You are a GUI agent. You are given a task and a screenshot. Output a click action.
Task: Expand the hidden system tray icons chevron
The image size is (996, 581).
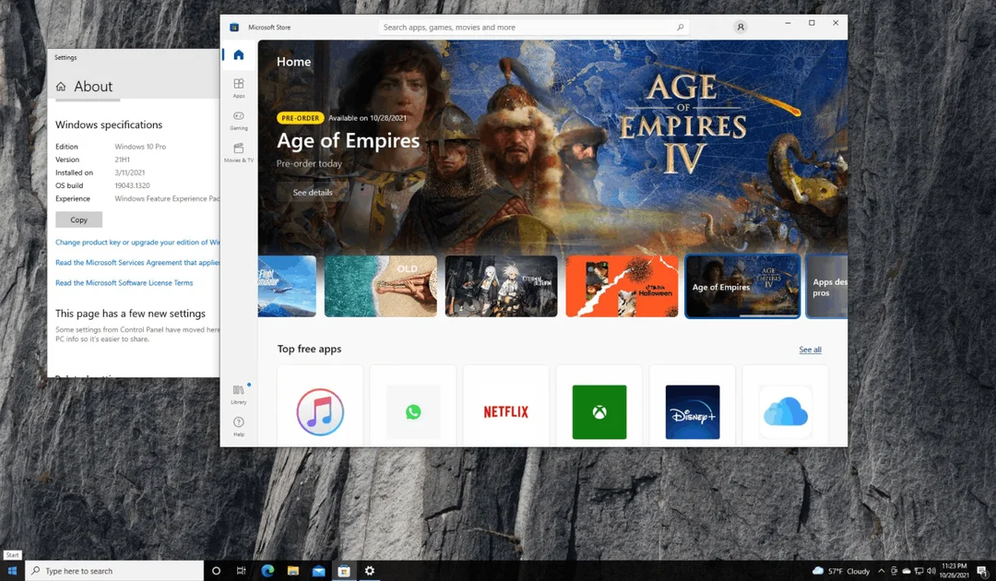pos(881,571)
